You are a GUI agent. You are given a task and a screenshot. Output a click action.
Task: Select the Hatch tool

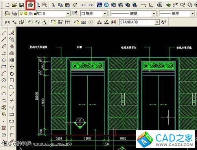[x=4, y=128]
